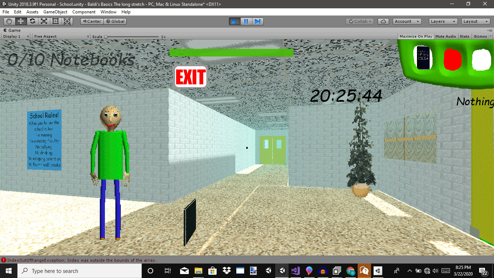Pause the running game
This screenshot has width=494, height=278.
pyautogui.click(x=246, y=21)
